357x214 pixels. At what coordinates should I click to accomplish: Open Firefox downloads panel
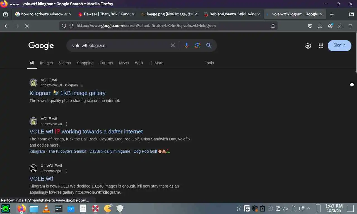point(320,26)
